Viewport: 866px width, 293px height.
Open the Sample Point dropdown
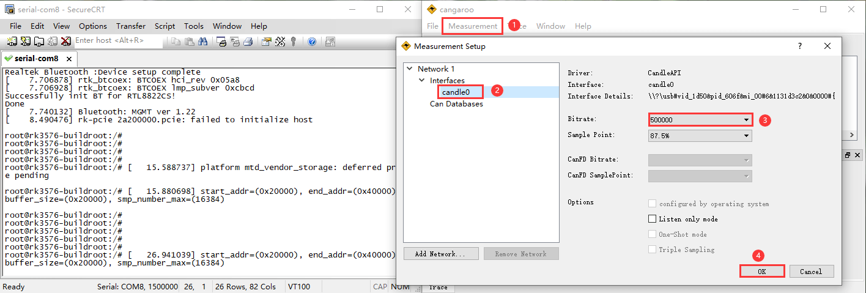700,135
